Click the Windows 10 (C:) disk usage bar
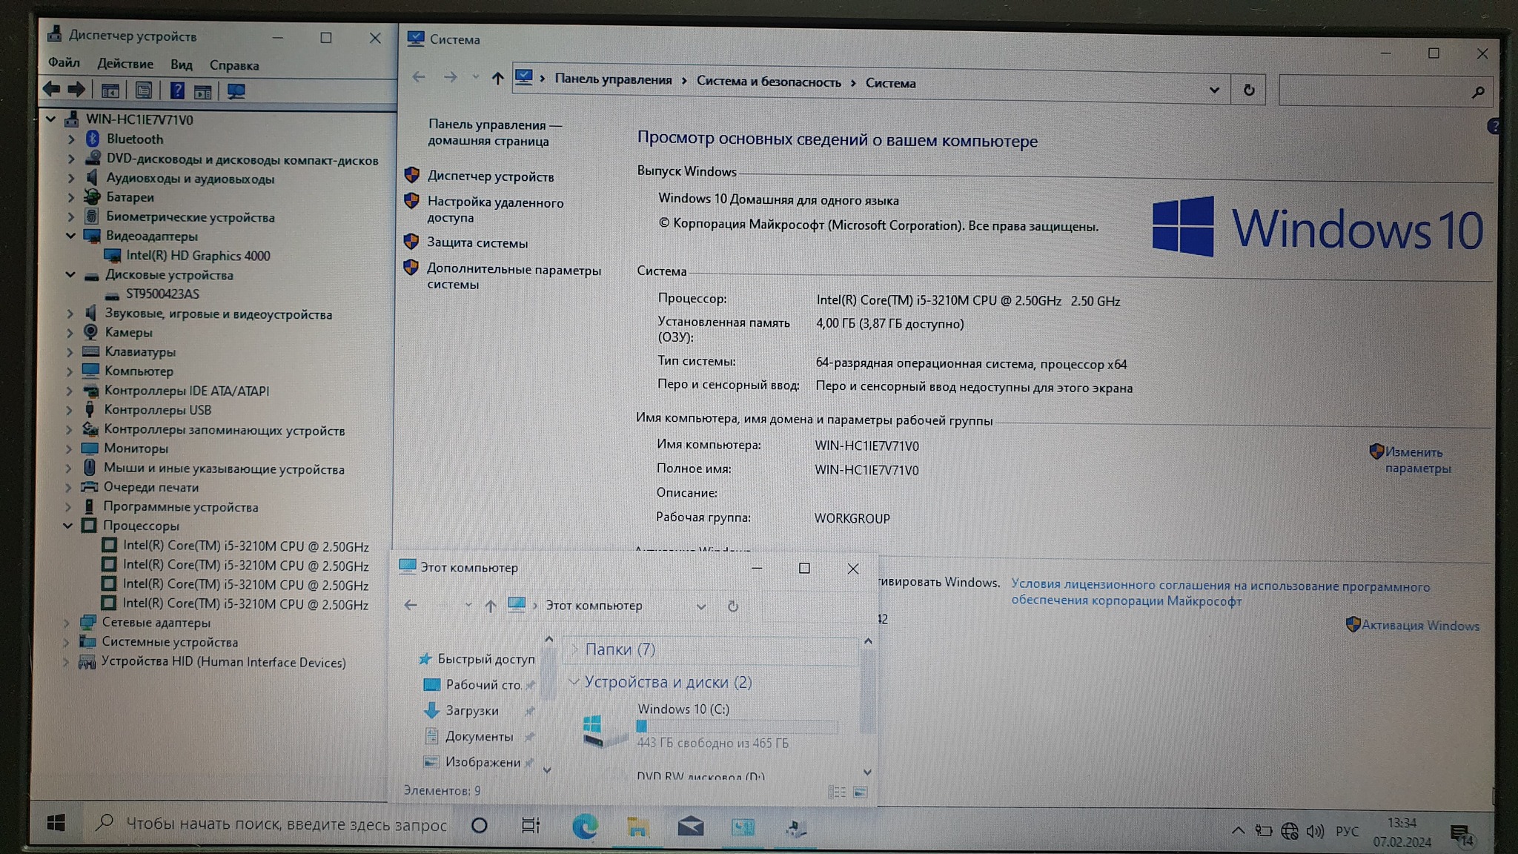This screenshot has height=854, width=1518. click(737, 726)
